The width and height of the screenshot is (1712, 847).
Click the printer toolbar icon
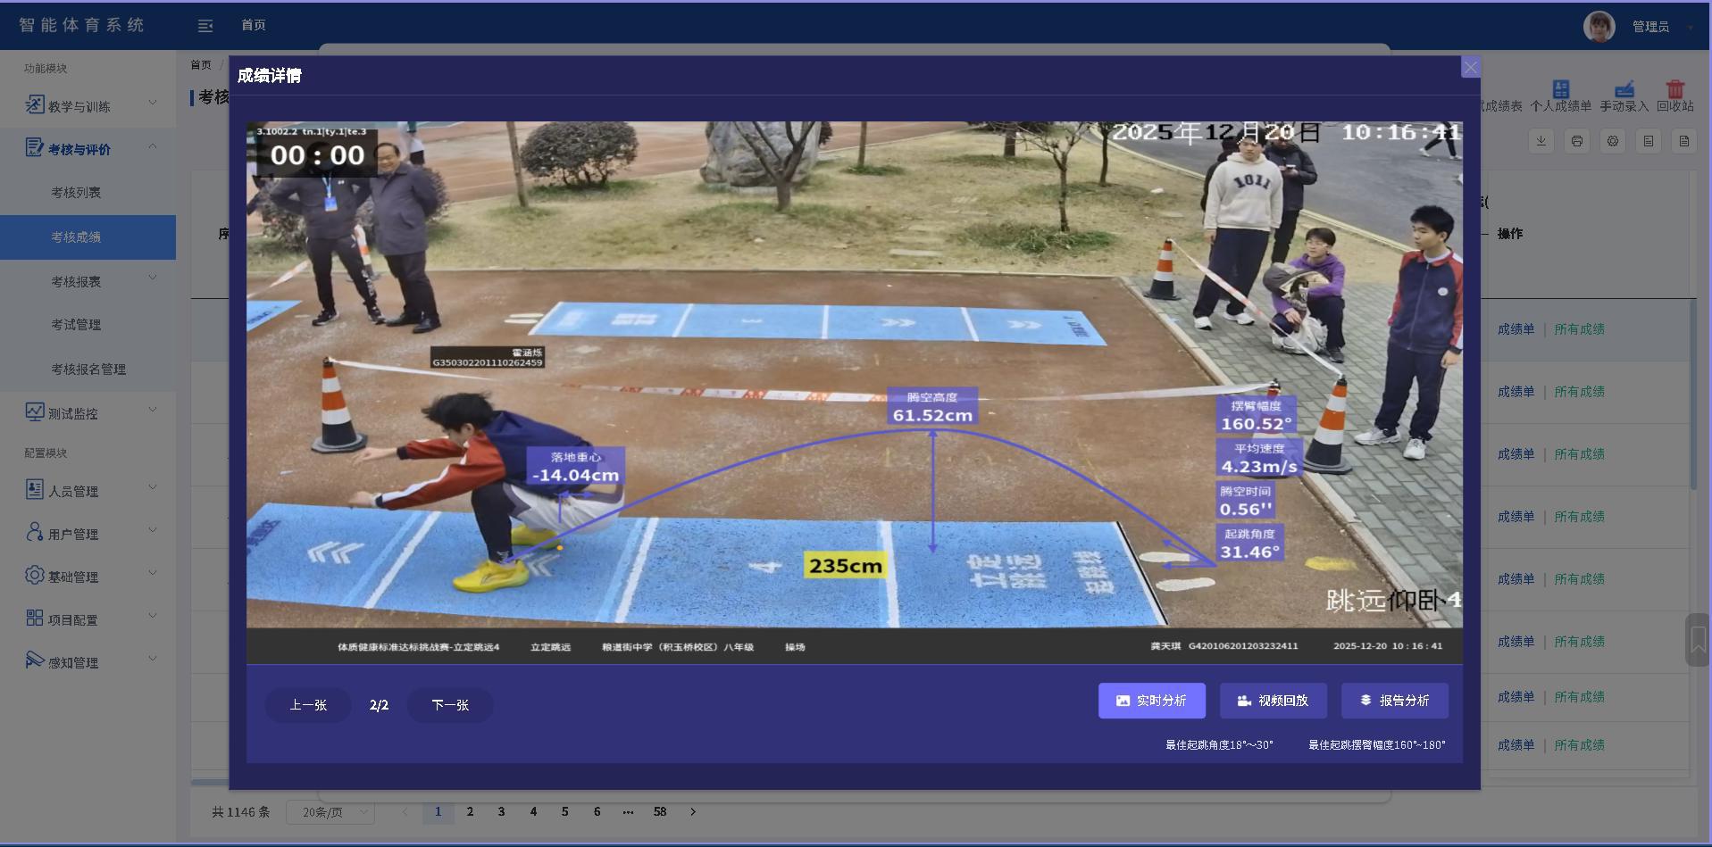(1577, 141)
